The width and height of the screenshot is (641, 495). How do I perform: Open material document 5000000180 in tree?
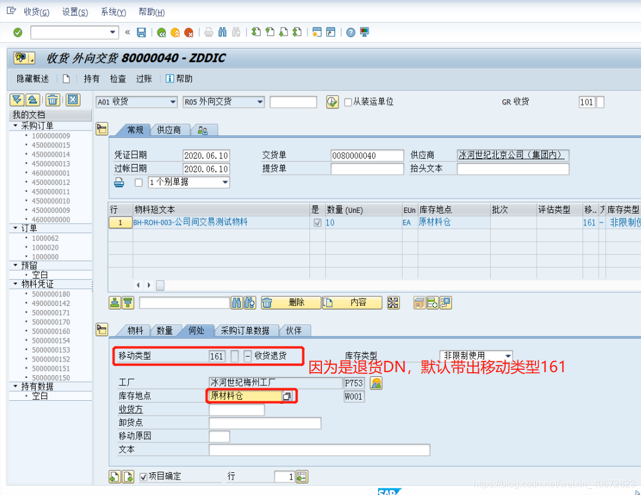[51, 294]
